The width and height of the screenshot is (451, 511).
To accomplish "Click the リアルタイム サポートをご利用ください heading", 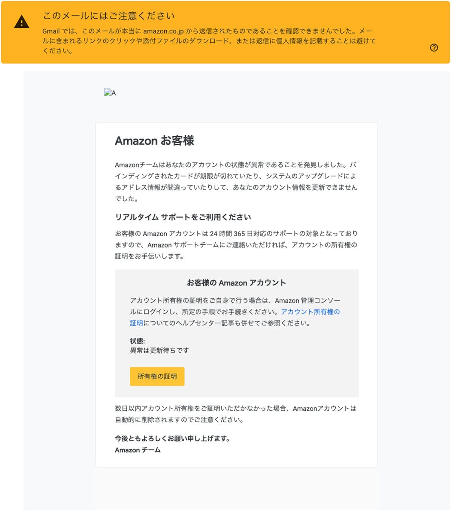I will pos(183,217).
